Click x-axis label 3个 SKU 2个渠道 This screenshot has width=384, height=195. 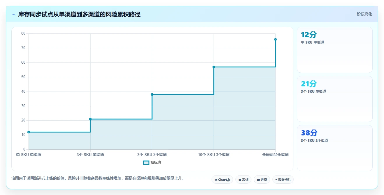pyautogui.click(x=152, y=155)
